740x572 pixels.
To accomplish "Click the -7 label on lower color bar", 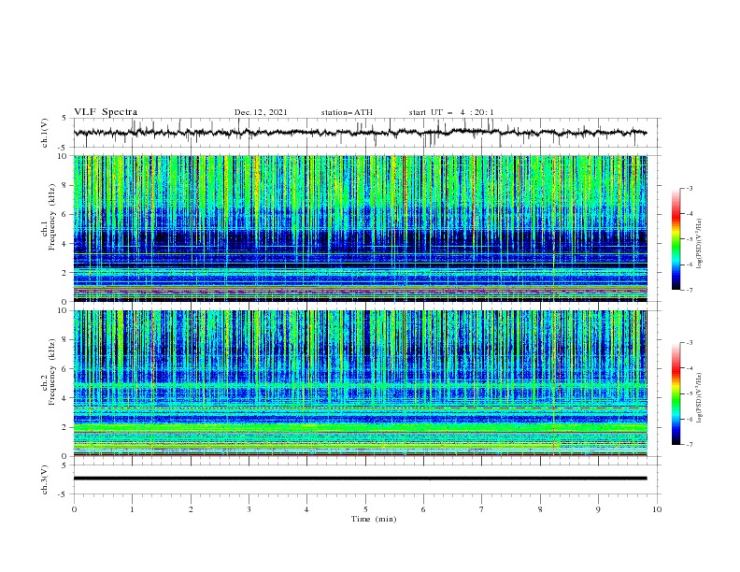I will [x=690, y=445].
